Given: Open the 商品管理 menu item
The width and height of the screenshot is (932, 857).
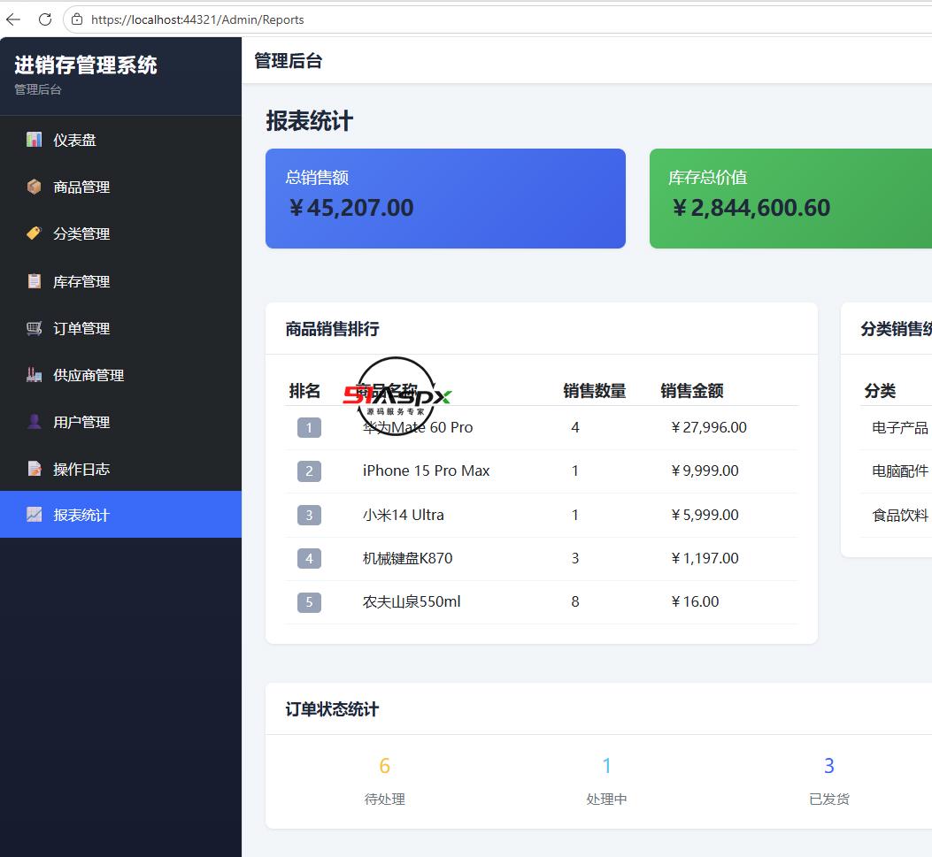Looking at the screenshot, I should click(x=120, y=187).
